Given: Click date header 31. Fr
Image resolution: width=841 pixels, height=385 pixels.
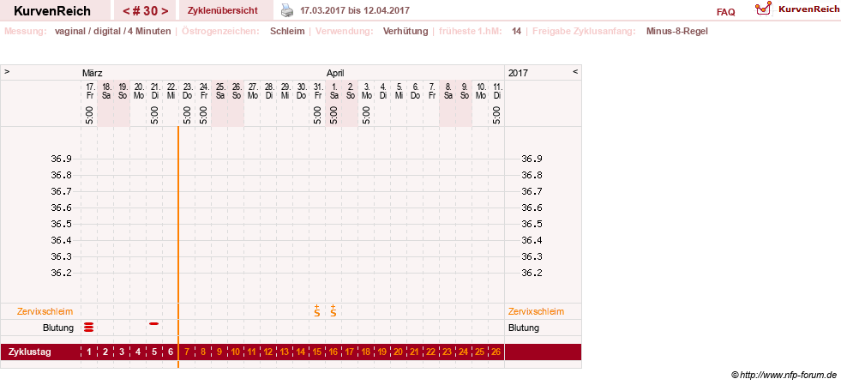Looking at the screenshot, I should [x=318, y=91].
